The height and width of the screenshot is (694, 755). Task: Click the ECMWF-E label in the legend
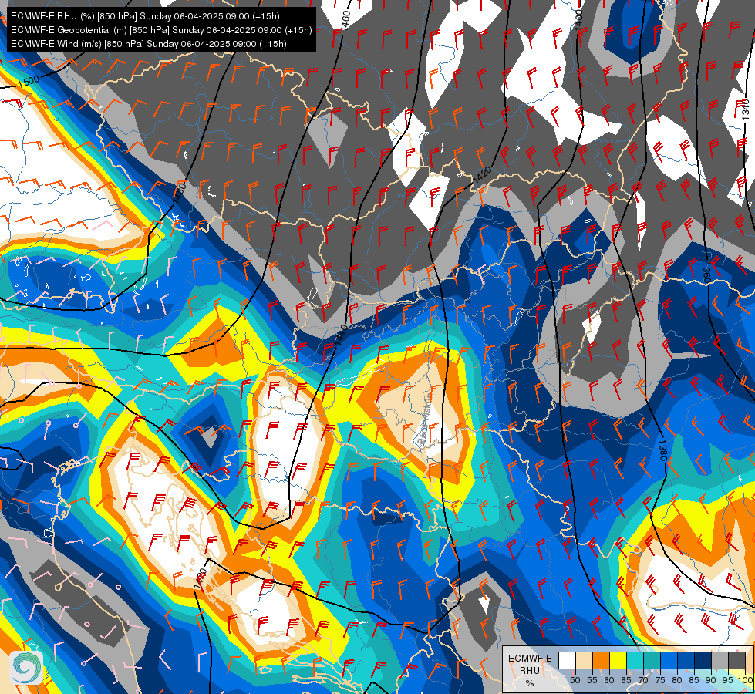530,659
